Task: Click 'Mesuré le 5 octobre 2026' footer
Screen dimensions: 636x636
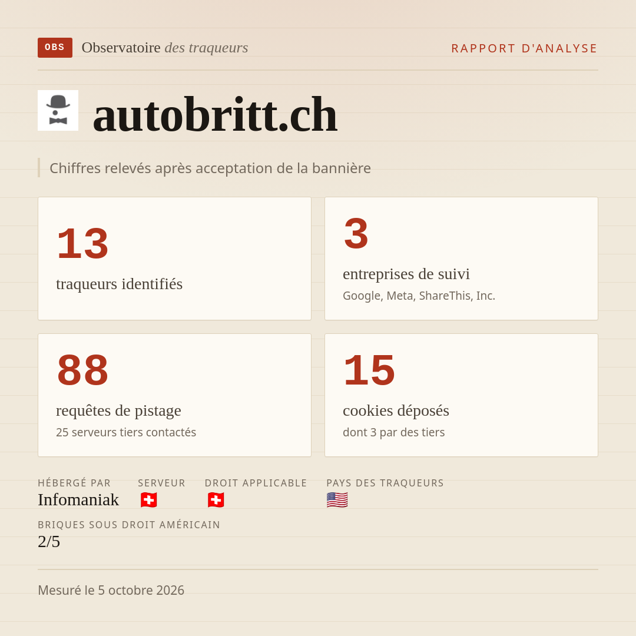Action: pyautogui.click(x=111, y=590)
